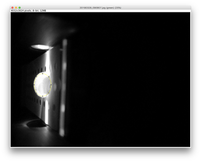Select the lower-right handle of the ellipse
Screen dimensions: 201x162
click(x=49, y=93)
